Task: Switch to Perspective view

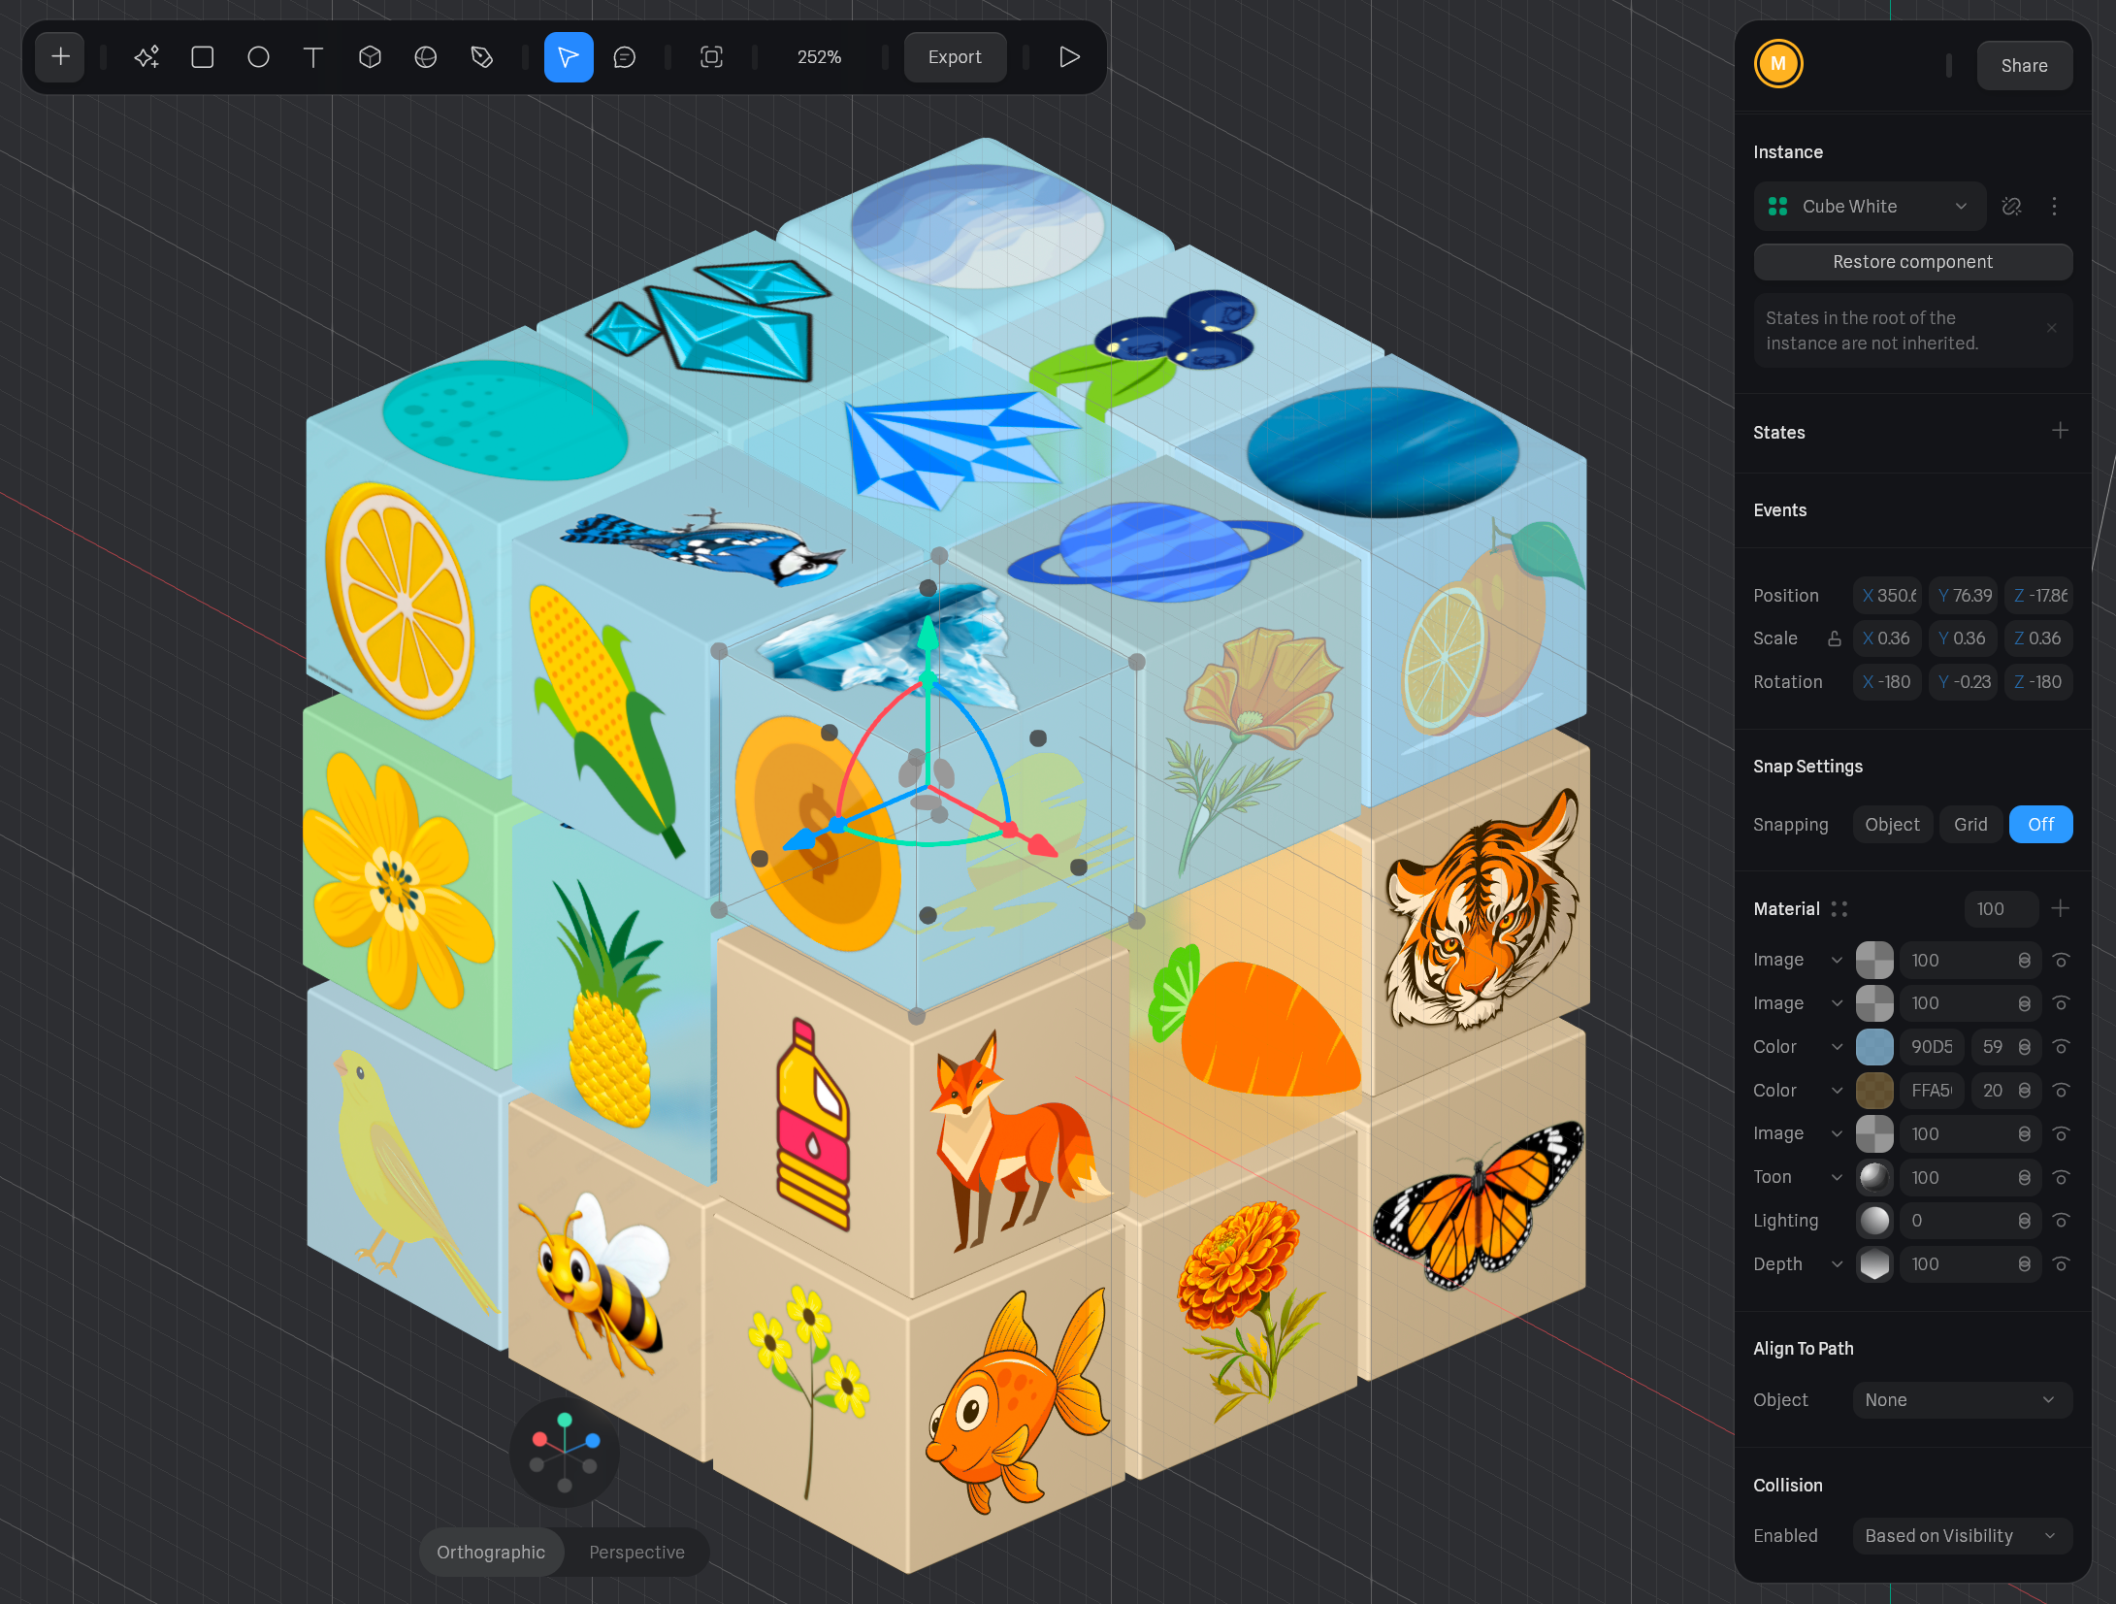Action: click(x=636, y=1552)
